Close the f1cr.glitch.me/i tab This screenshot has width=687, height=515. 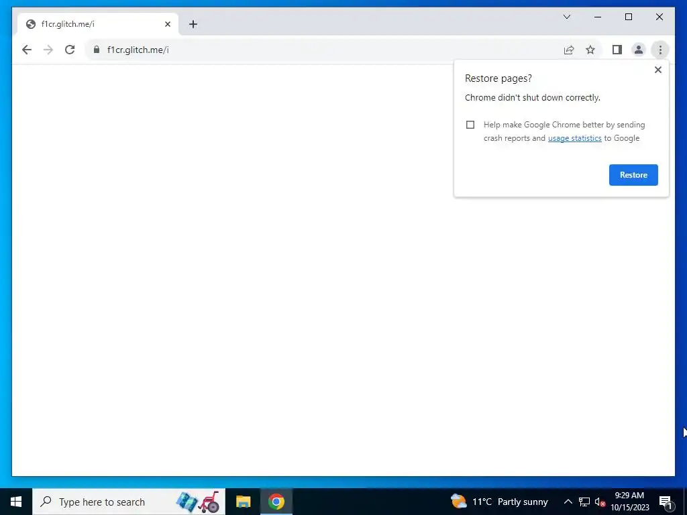point(167,24)
